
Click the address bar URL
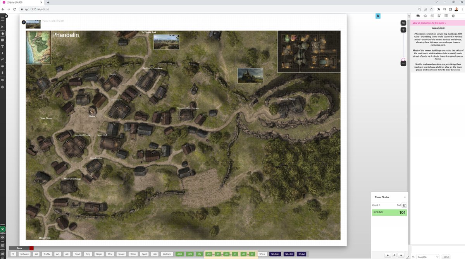[x=37, y=9]
